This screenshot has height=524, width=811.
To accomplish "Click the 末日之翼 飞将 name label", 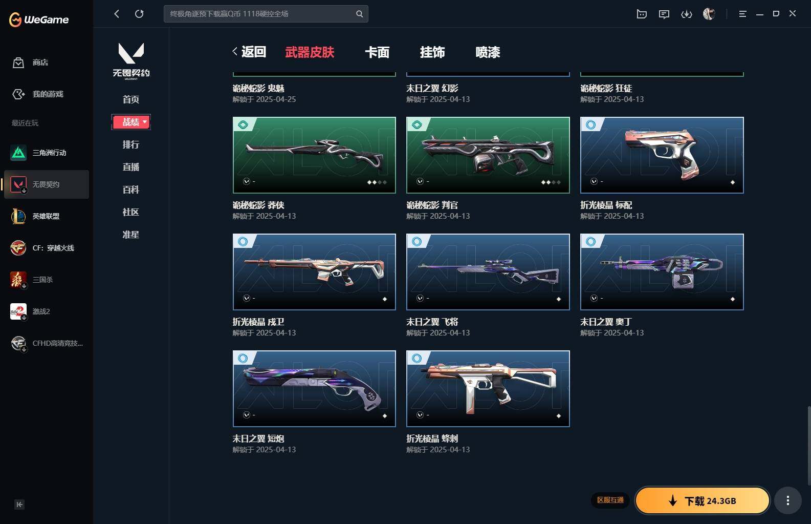I will pos(432,322).
